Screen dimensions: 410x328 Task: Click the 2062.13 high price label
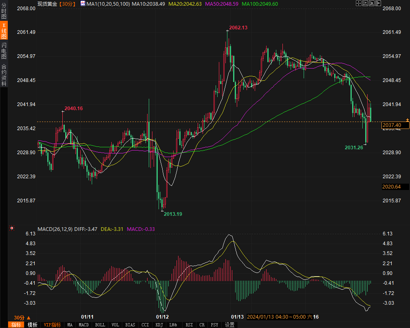(238, 27)
